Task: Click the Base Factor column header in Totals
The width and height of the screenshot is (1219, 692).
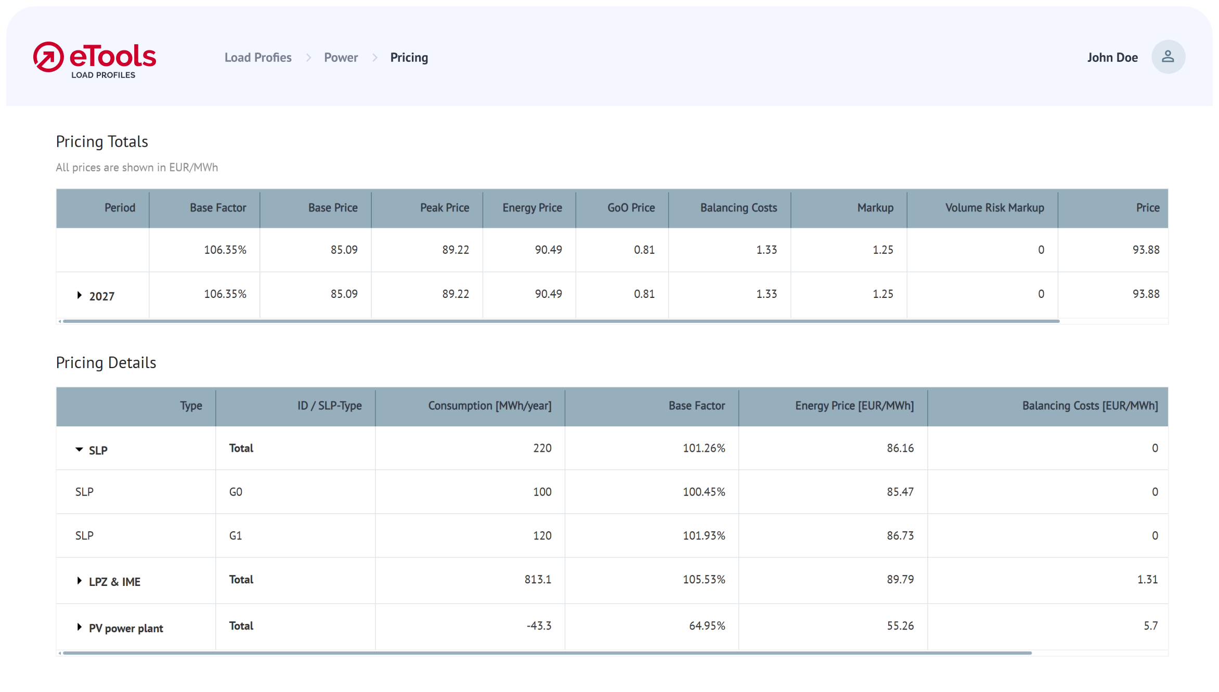Action: click(217, 208)
